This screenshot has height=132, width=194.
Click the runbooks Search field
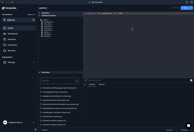pos(58,81)
